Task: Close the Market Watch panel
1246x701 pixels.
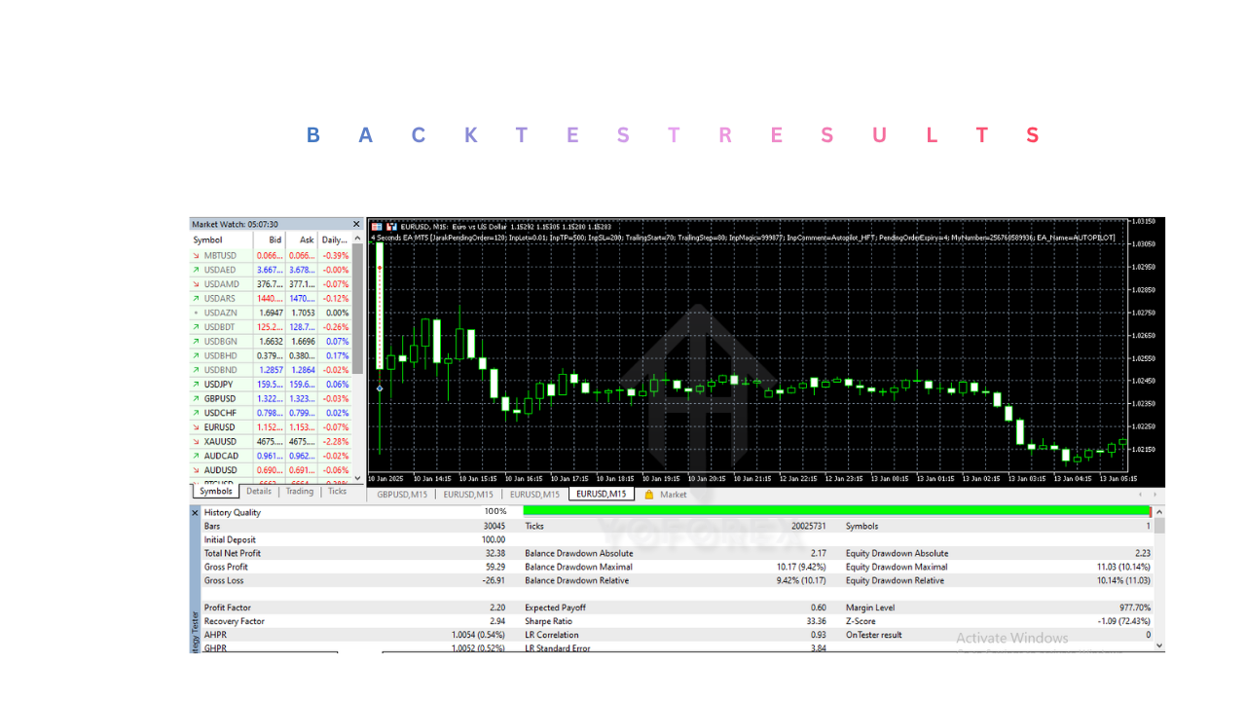Action: tap(354, 223)
